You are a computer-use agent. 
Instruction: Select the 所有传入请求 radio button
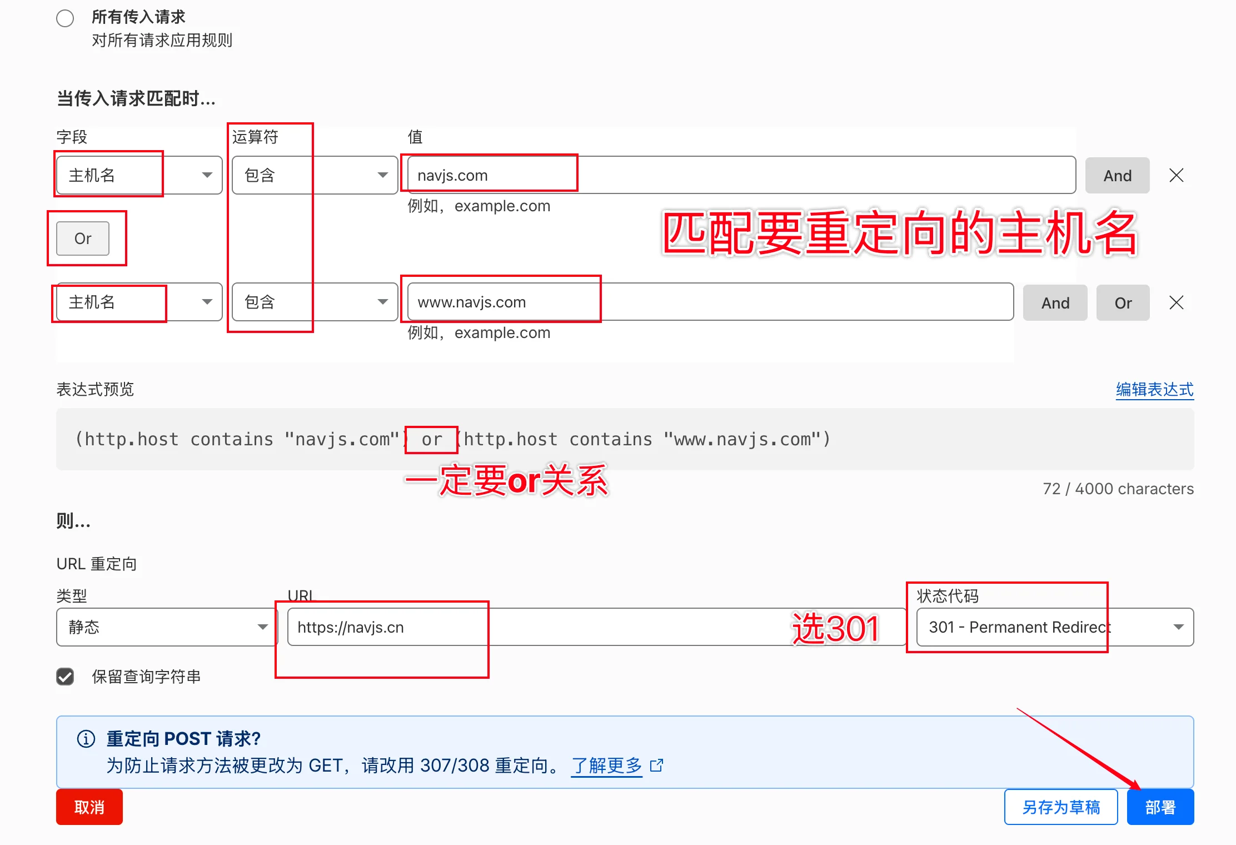(65, 18)
